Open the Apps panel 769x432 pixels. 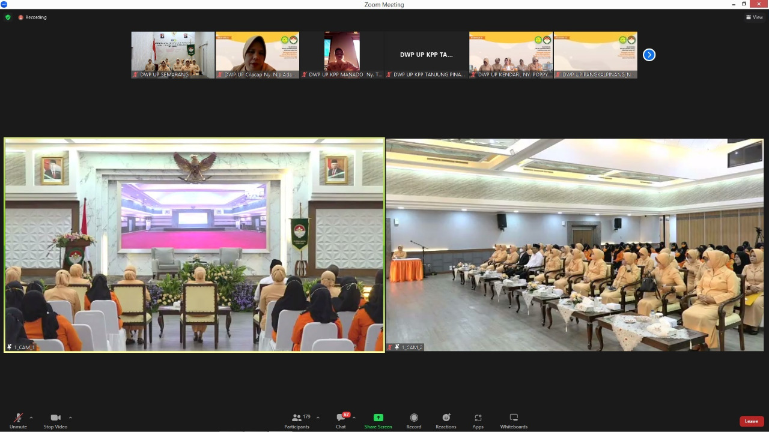pos(478,421)
